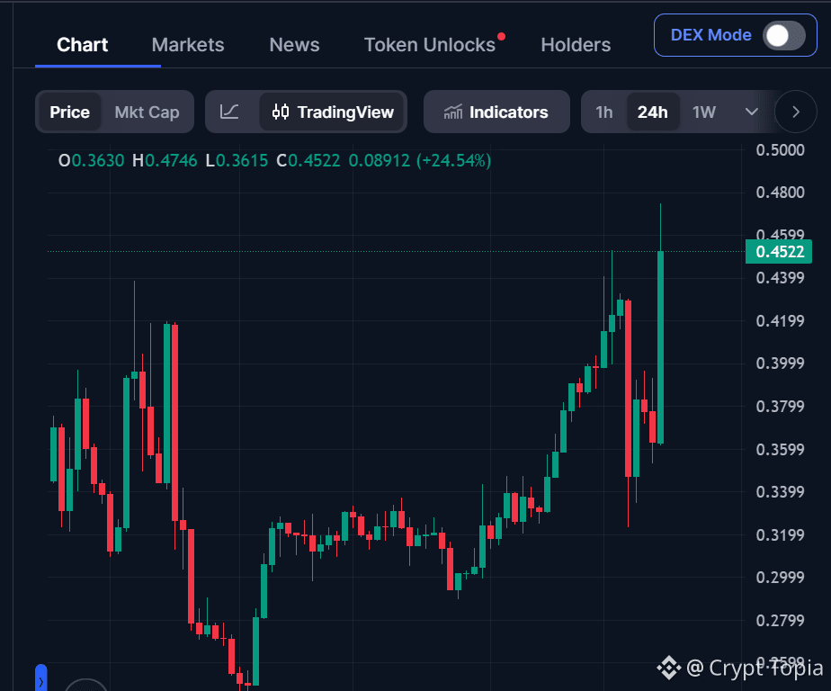Click the +24.54% change value
831x691 pixels.
tap(453, 161)
